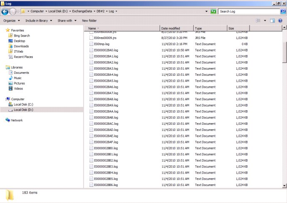The image size is (287, 203).
Task: Click the Get help question mark icon
Action: pyautogui.click(x=281, y=20)
